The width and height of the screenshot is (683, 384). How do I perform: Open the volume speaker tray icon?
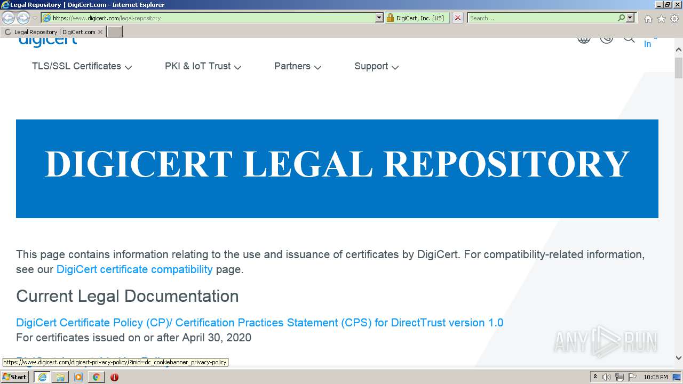[x=606, y=377]
